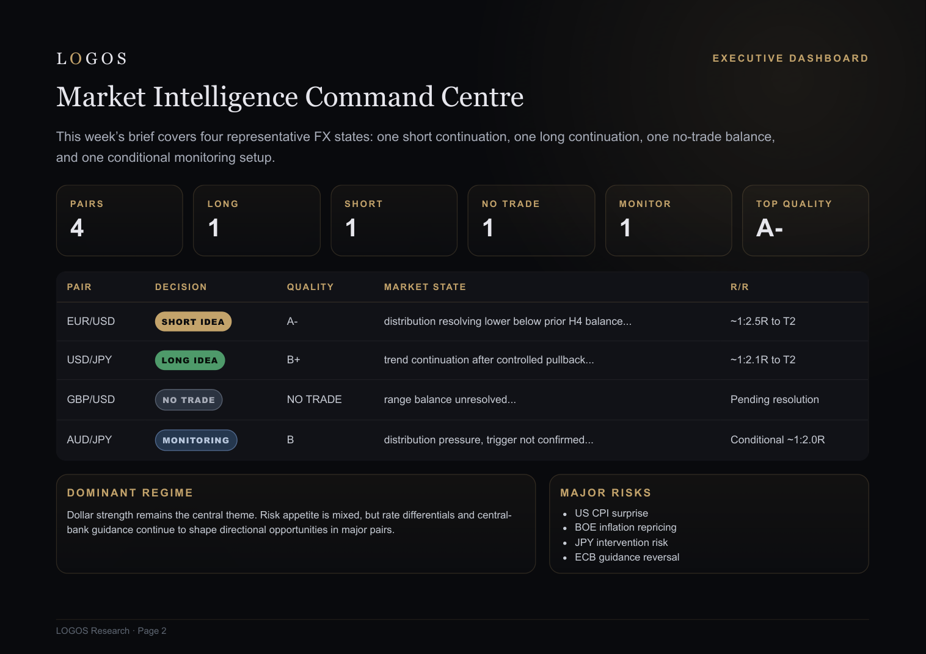The image size is (926, 654).
Task: Click 'distribution pressure, trigger not confirmed...'
Action: click(489, 440)
